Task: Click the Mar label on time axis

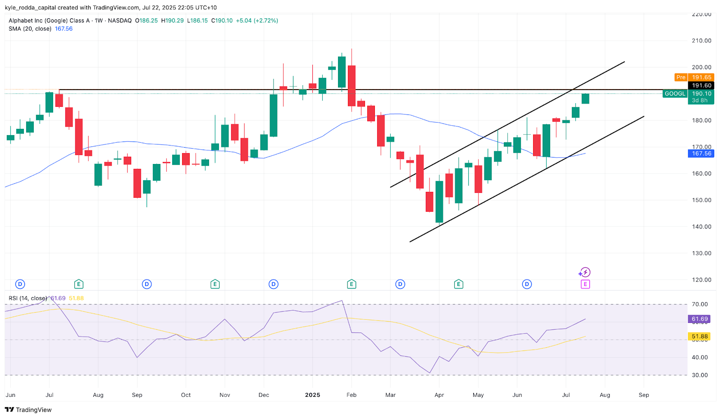Action: click(x=390, y=395)
